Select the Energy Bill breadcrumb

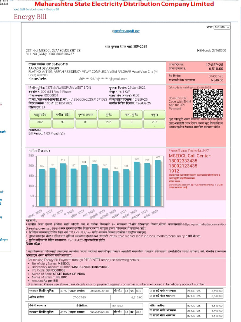coord(53,9)
